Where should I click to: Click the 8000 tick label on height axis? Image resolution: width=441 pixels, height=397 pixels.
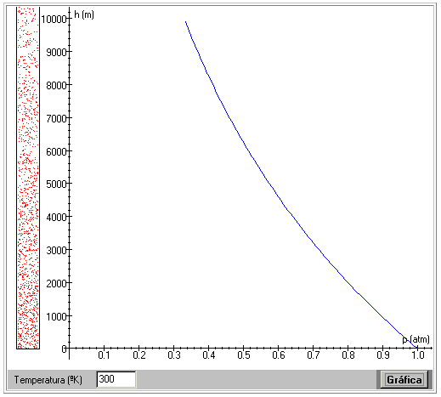pyautogui.click(x=56, y=85)
